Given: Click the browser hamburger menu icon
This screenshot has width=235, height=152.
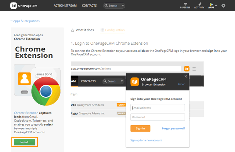Looking at the screenshot, I should click(194, 69).
